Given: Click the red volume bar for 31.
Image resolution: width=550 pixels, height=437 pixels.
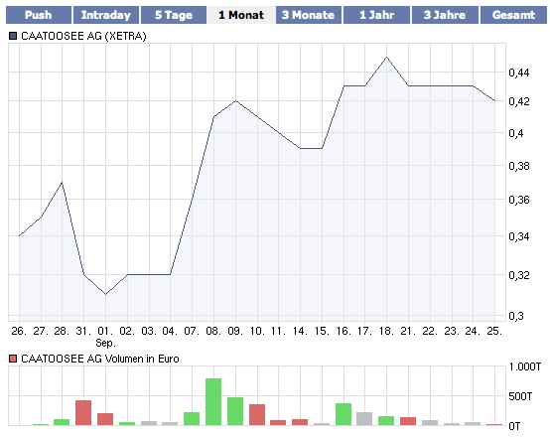Looking at the screenshot, I should pos(83,413).
